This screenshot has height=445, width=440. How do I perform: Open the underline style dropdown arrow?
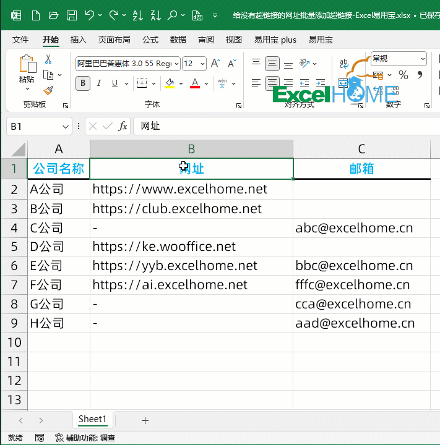[x=126, y=83]
